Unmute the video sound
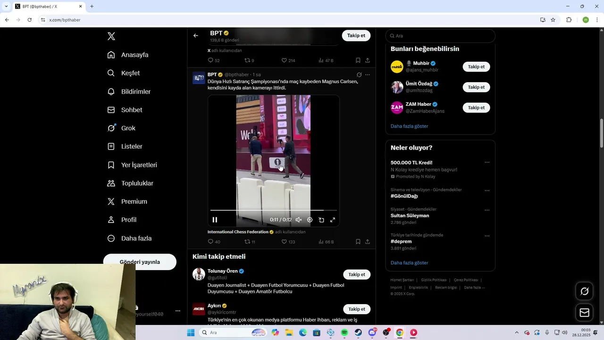This screenshot has width=604, height=340. pyautogui.click(x=299, y=220)
